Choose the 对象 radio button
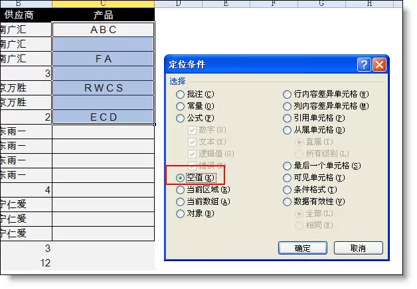417x289 pixels. 180,213
